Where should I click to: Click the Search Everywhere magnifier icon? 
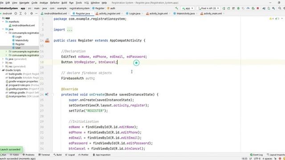pos(280,8)
